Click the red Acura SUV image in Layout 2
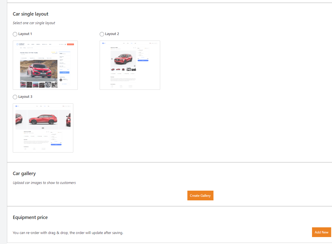This screenshot has height=244, width=332. click(123, 59)
